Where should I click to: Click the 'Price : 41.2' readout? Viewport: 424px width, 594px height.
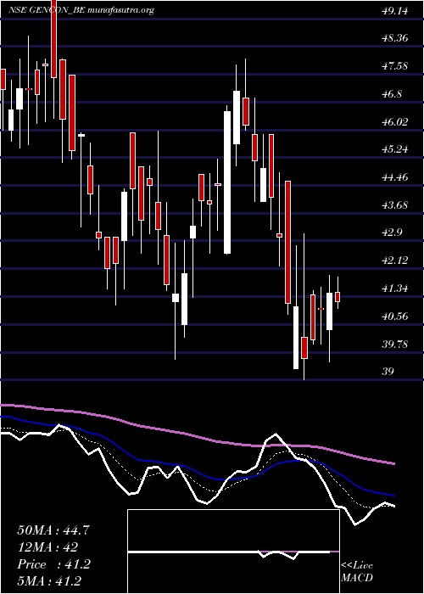point(53,564)
